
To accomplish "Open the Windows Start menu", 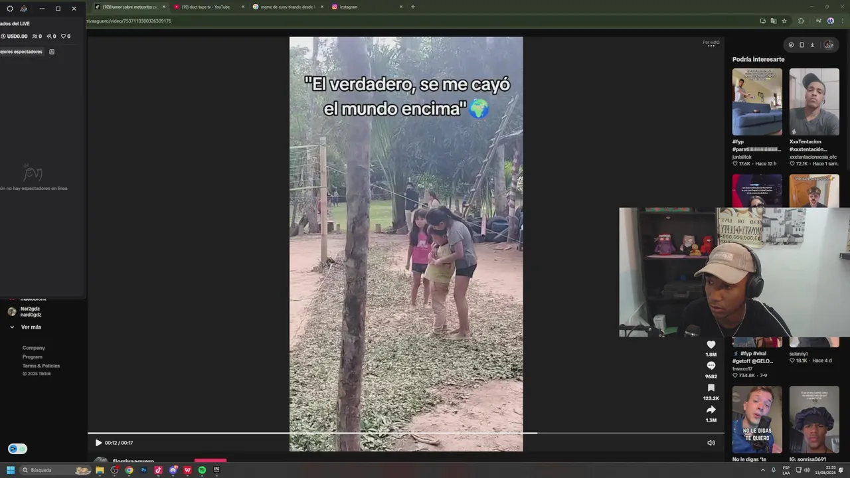I will pos(11,470).
